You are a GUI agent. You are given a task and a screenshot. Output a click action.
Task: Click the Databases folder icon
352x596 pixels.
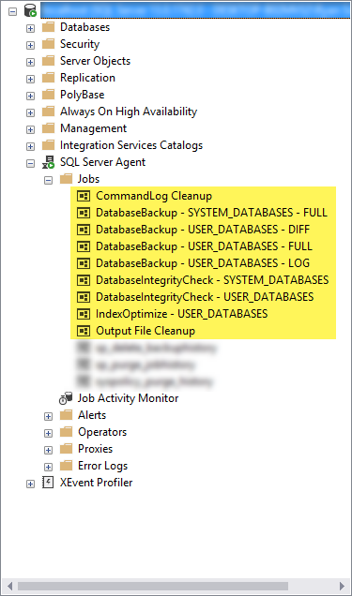tap(48, 27)
